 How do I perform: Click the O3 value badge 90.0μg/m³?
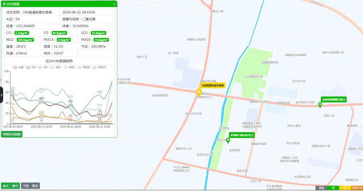point(59,33)
